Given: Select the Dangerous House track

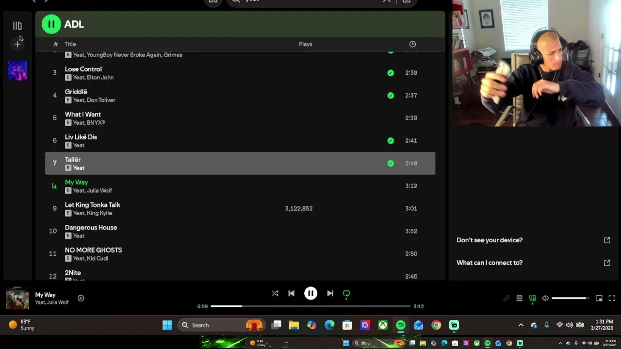Looking at the screenshot, I should [x=240, y=231].
